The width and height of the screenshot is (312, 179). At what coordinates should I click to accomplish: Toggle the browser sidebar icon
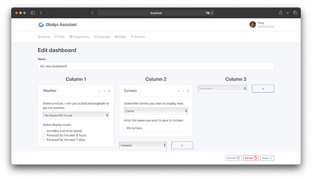(x=33, y=13)
